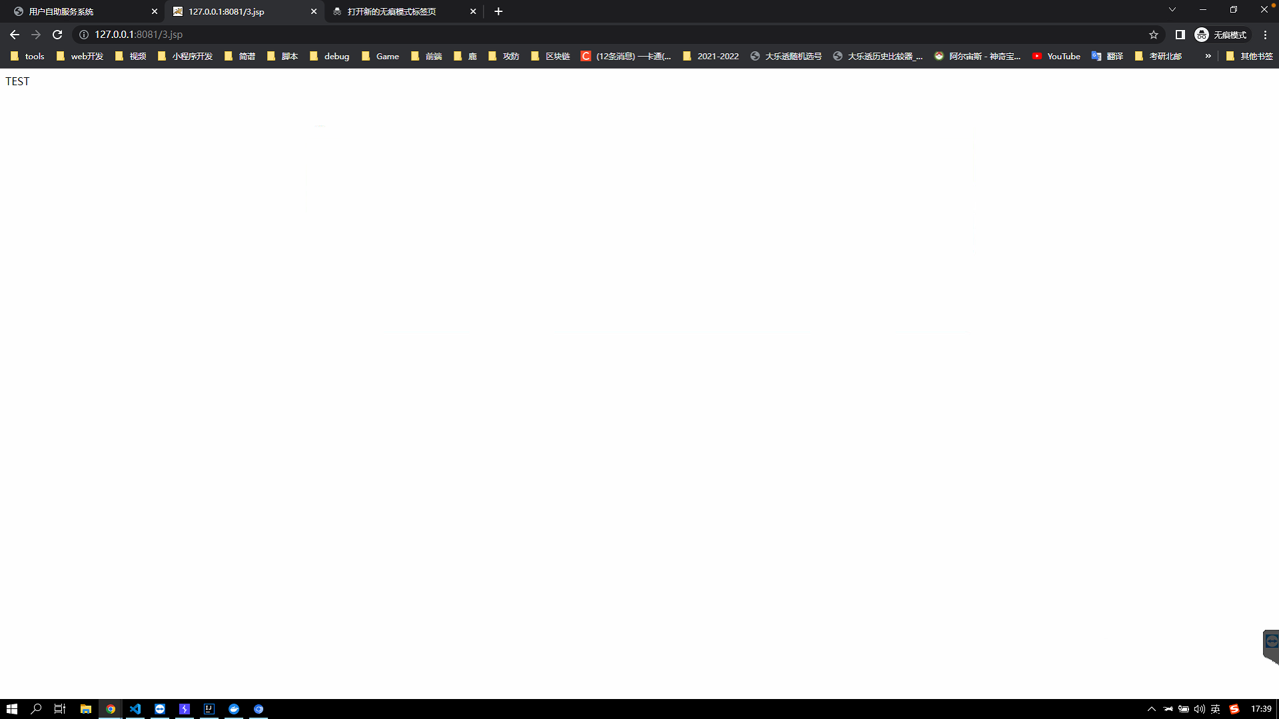The width and height of the screenshot is (1279, 719).
Task: Open the clock showing 17:39
Action: click(x=1261, y=709)
